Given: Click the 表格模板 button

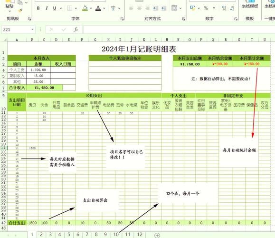Looking at the screenshot, I should pos(250,5).
